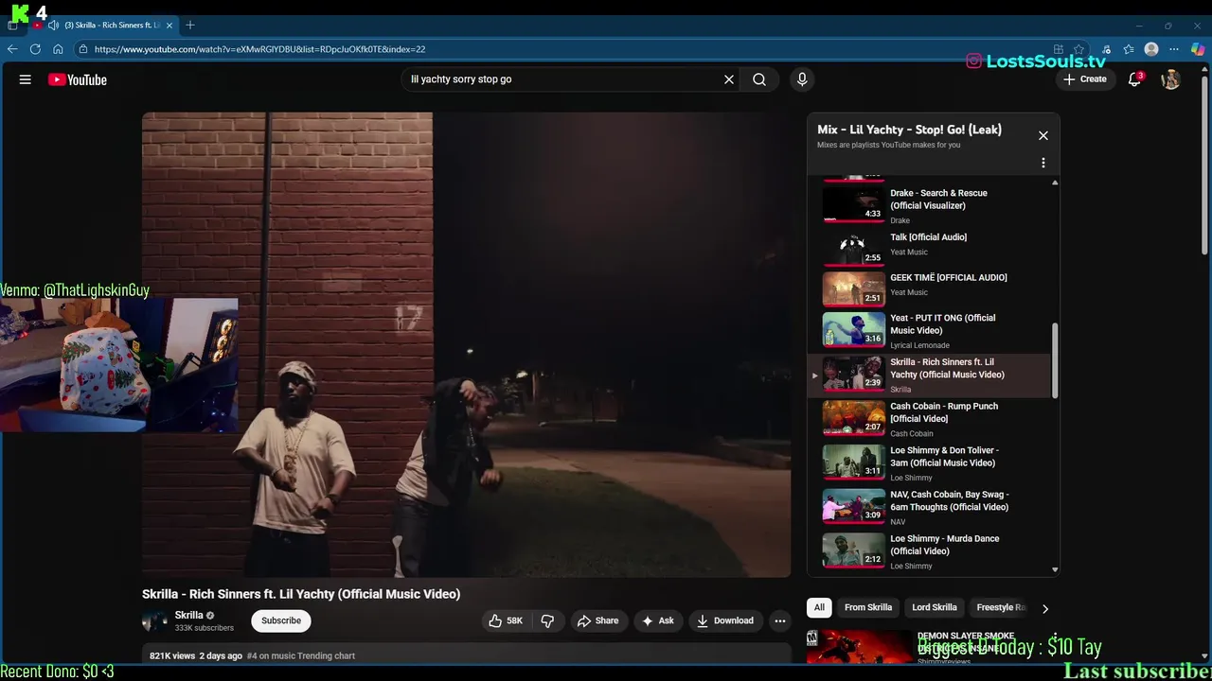Show more filter chips arrow

pyautogui.click(x=1045, y=608)
